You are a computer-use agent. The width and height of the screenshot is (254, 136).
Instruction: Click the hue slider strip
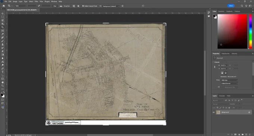pyautogui.click(x=250, y=31)
